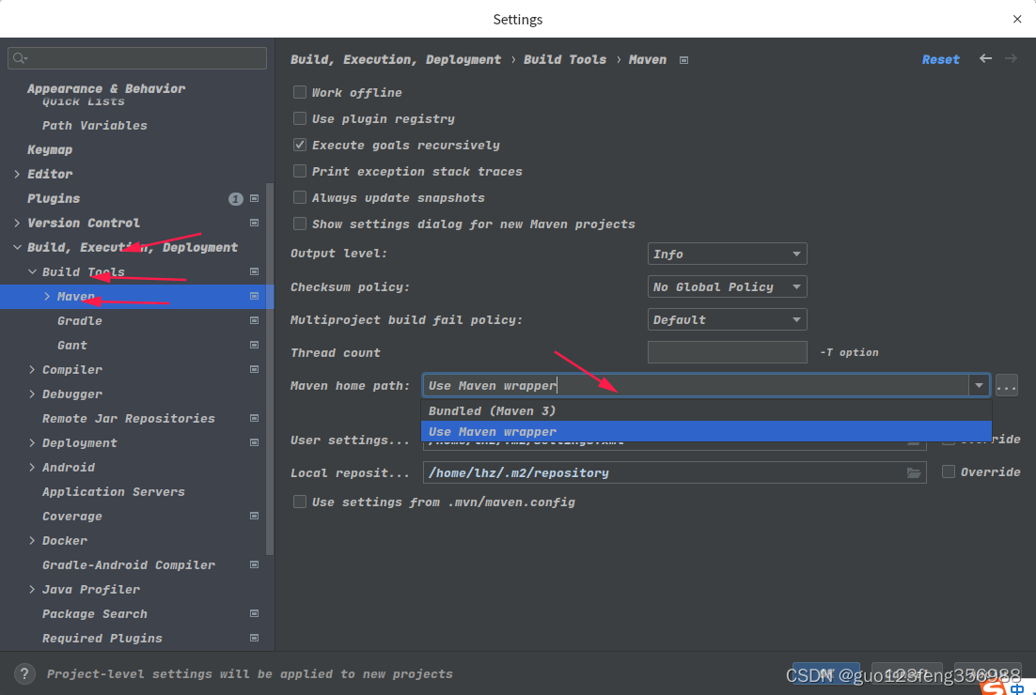The image size is (1036, 695).
Task: Select Use Maven wrapper in dropdown list
Action: (706, 431)
